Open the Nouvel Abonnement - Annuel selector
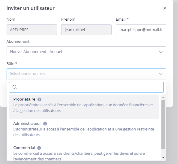The image size is (177, 164). click(86, 52)
